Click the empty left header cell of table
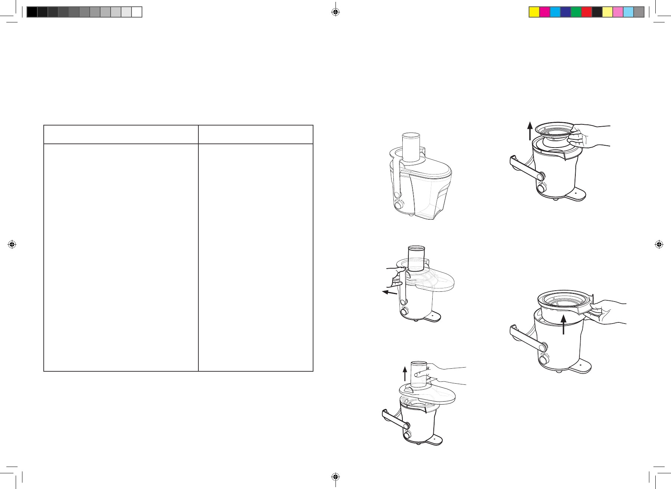Viewport: 671px width, 489px height. 121,134
